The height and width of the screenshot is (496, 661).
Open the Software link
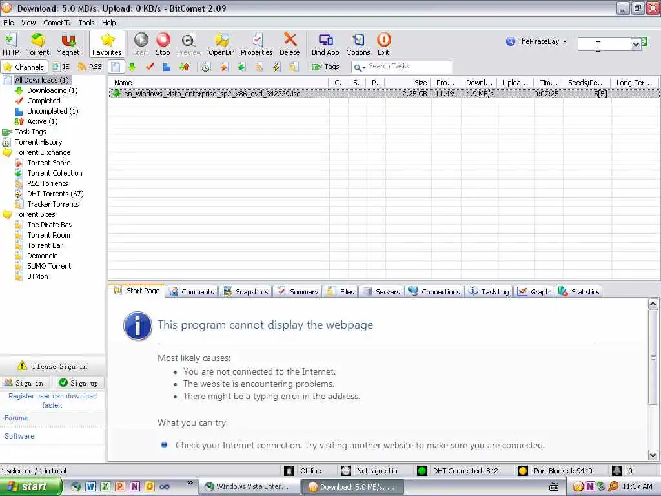(x=19, y=436)
